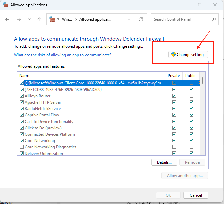This screenshot has width=224, height=204.
Task: Enable Core Networking Diagnostics name checkbox
Action: (x=22, y=147)
